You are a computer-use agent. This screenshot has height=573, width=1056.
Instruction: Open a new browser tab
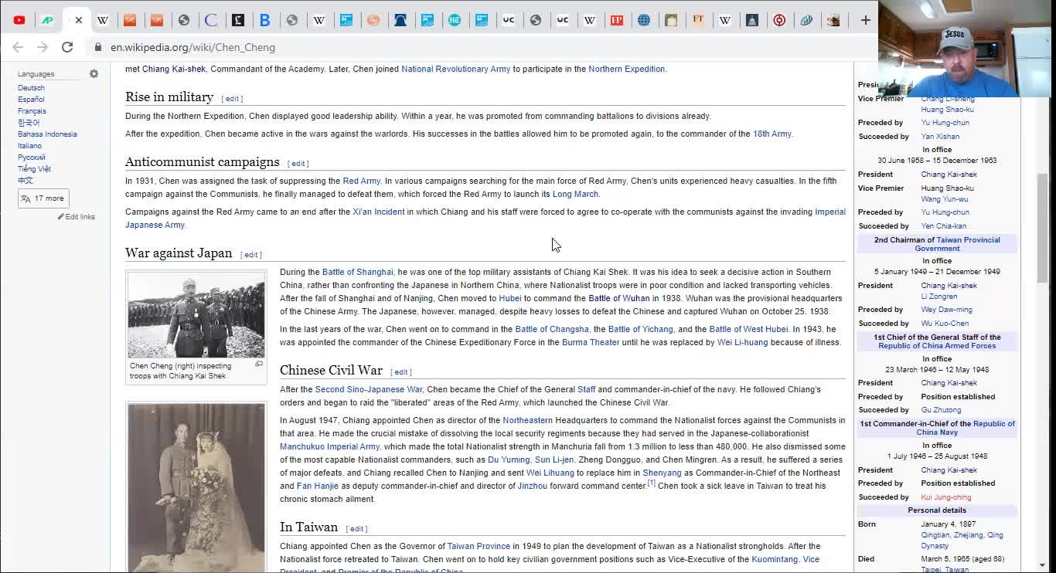point(865,20)
